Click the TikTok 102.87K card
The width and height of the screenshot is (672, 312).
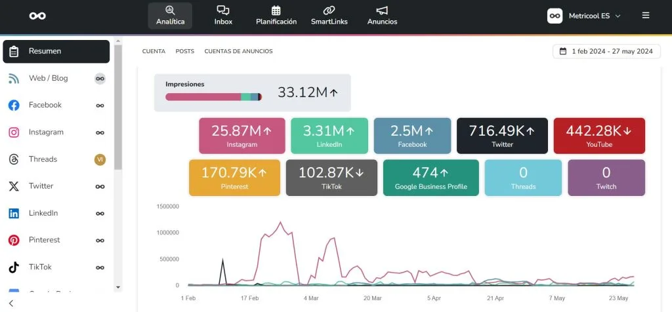click(x=331, y=178)
